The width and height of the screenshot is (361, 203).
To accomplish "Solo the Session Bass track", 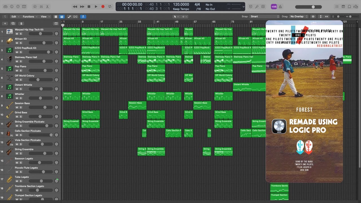I will point(21,107).
